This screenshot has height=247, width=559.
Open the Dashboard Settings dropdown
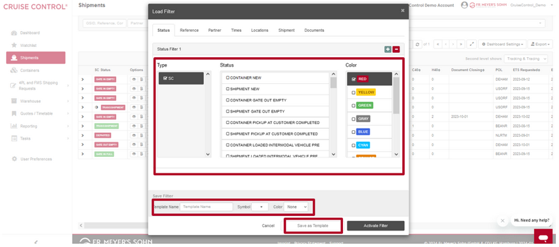[502, 44]
